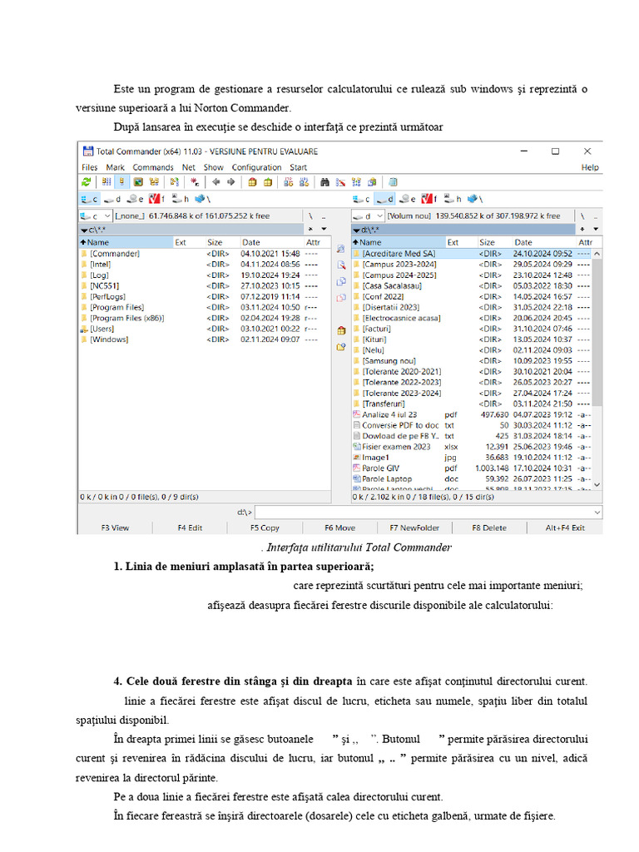Open directory history arrow in left path bar
The height and width of the screenshot is (852, 639).
pos(324,230)
